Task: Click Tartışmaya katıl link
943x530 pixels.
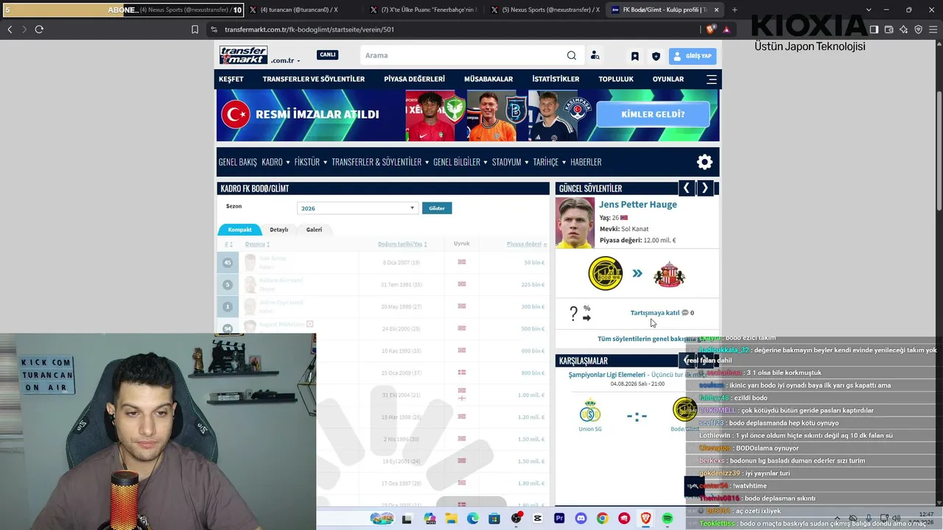Action: [x=655, y=313]
